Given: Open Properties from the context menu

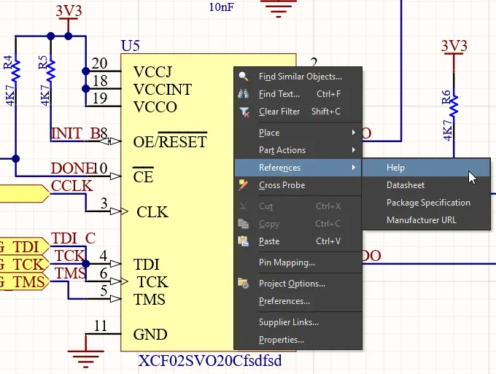Looking at the screenshot, I should [x=298, y=340].
